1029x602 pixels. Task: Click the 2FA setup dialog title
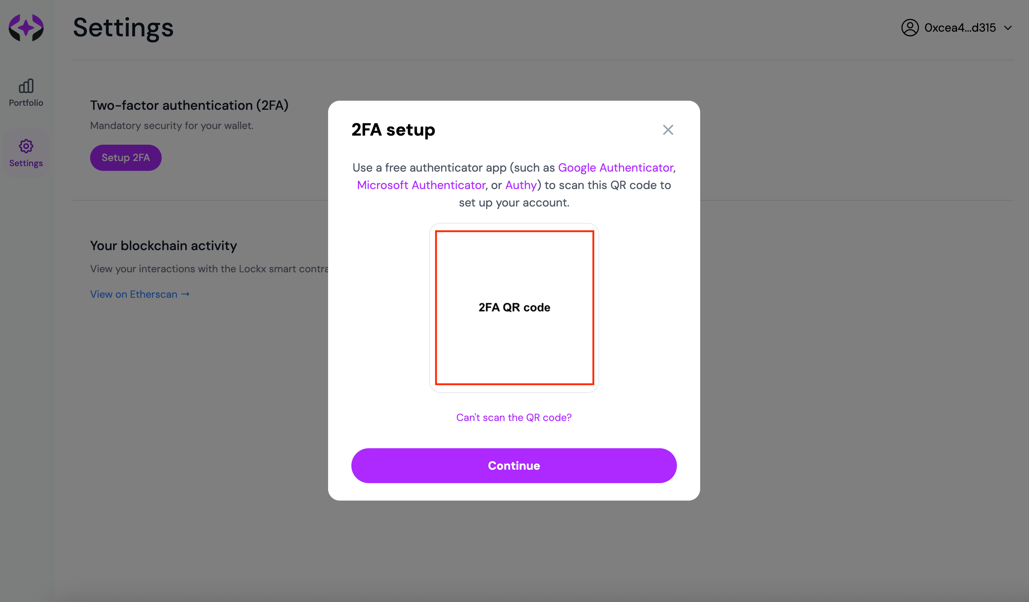point(393,130)
